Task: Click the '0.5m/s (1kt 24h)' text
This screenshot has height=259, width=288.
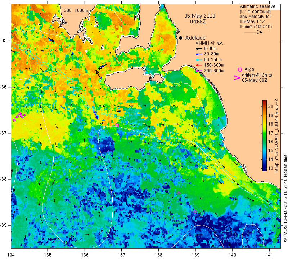Action: click(256, 27)
